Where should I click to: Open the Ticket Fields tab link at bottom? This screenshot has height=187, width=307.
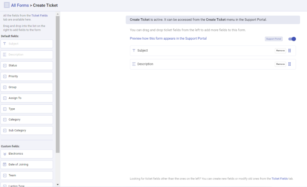coord(280,178)
